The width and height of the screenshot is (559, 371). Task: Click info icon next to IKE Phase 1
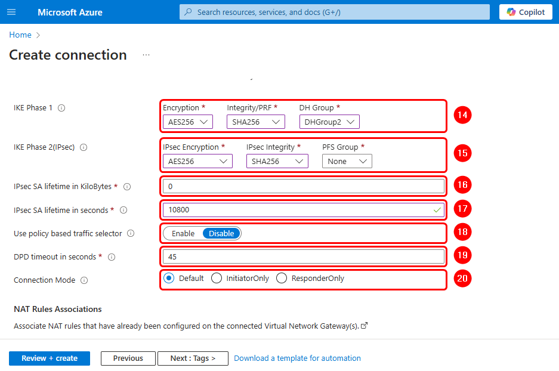(x=61, y=109)
